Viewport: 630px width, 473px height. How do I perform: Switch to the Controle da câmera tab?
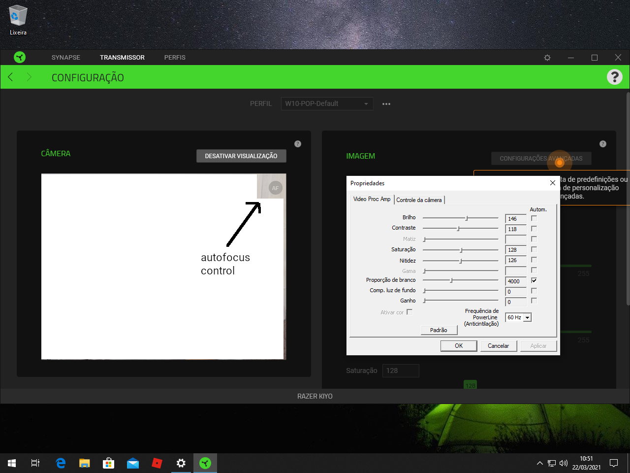coord(419,200)
